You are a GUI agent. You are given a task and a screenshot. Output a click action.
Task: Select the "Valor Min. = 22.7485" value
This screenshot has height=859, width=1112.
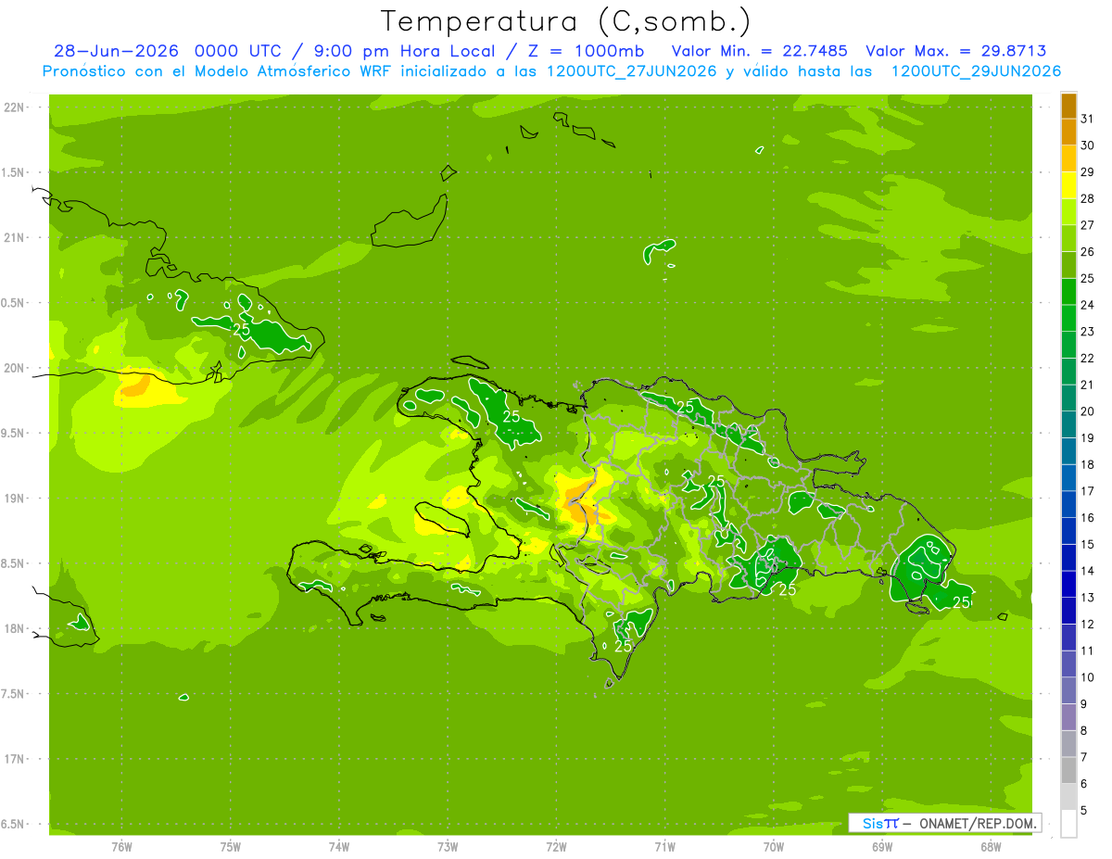click(759, 51)
